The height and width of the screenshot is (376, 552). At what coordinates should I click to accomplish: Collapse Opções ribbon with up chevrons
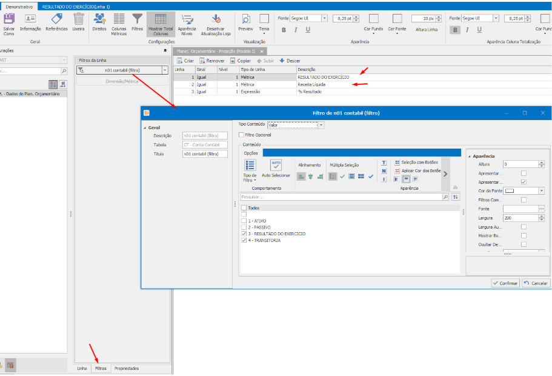[x=455, y=188]
